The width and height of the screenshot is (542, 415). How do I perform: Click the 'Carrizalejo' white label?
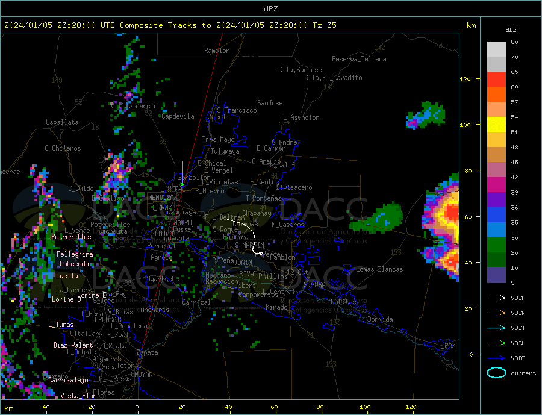pos(68,380)
